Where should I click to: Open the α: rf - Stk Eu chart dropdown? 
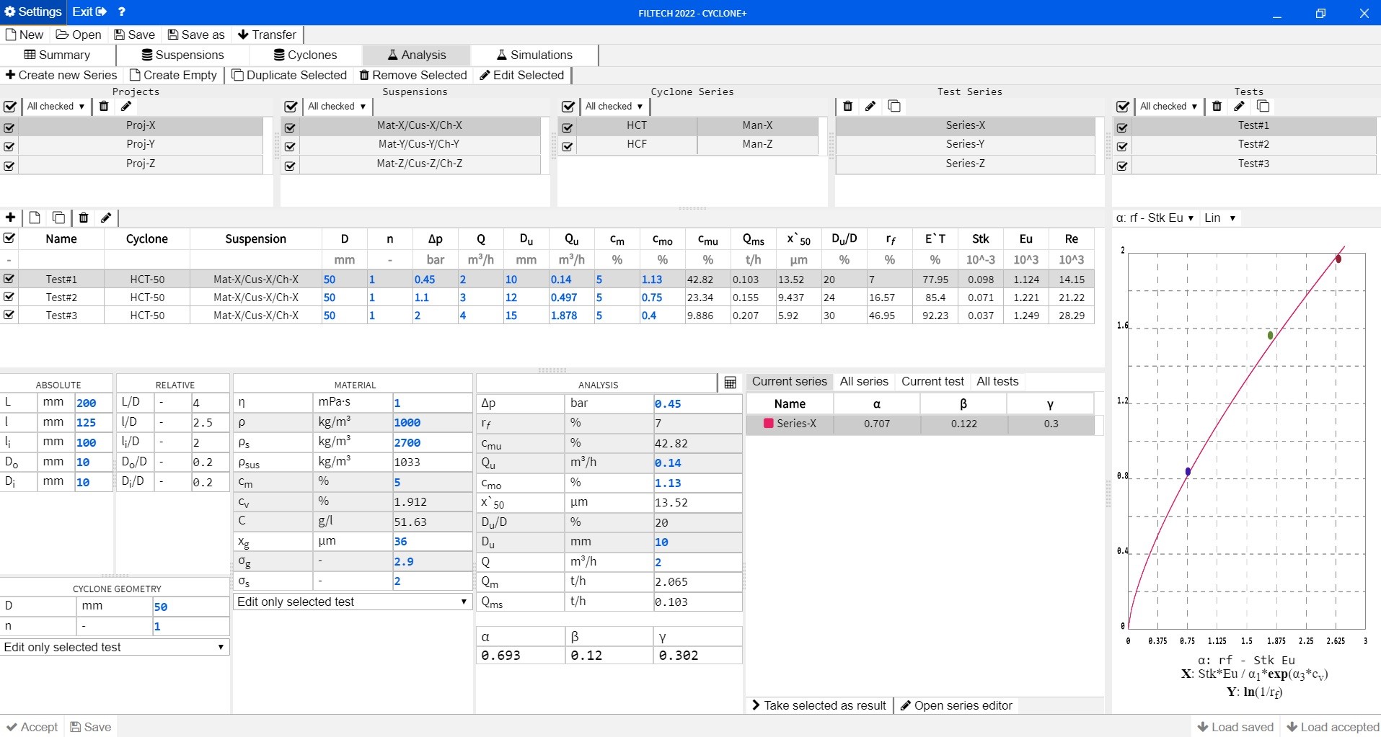click(x=1155, y=218)
